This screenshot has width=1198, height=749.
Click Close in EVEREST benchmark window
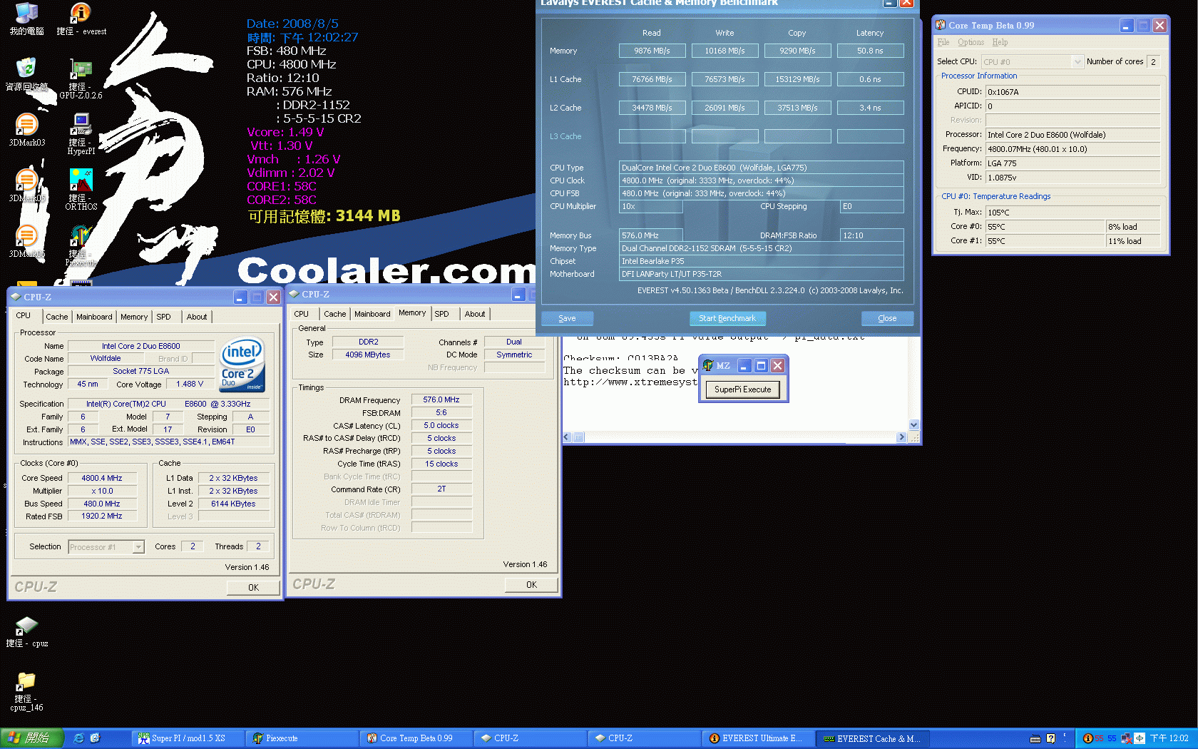(x=887, y=318)
